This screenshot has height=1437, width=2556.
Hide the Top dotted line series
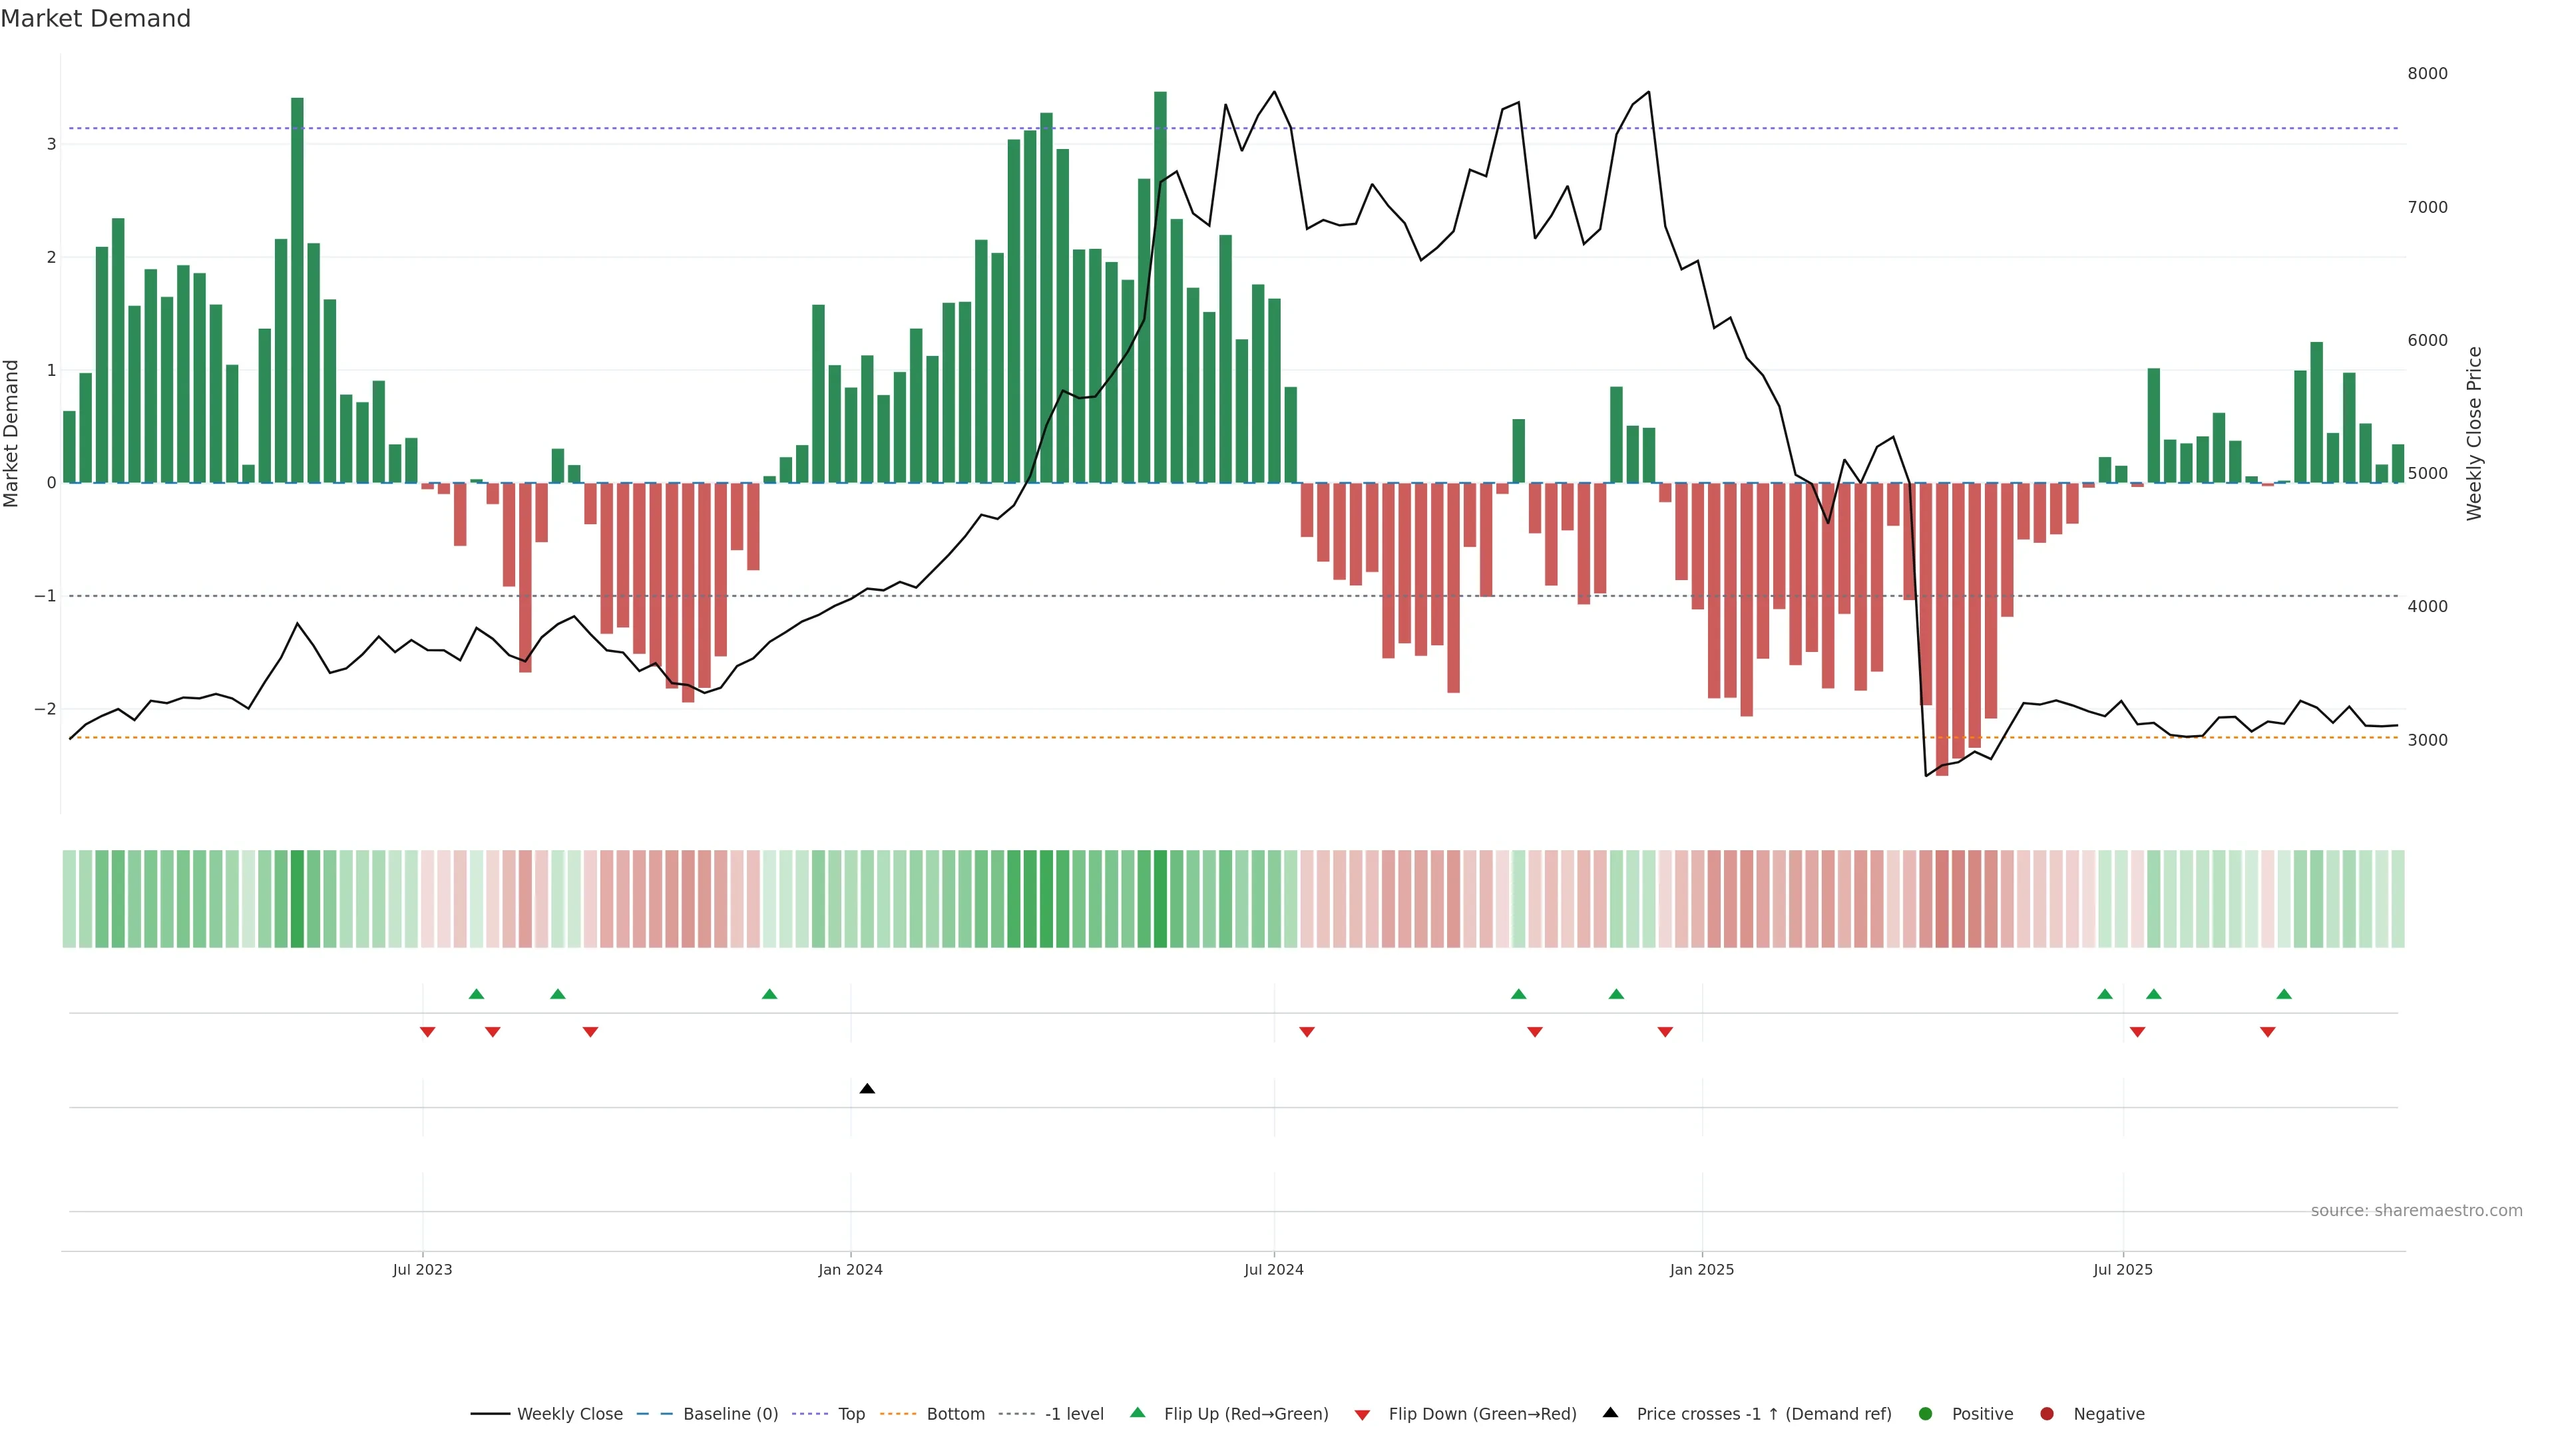851,1414
